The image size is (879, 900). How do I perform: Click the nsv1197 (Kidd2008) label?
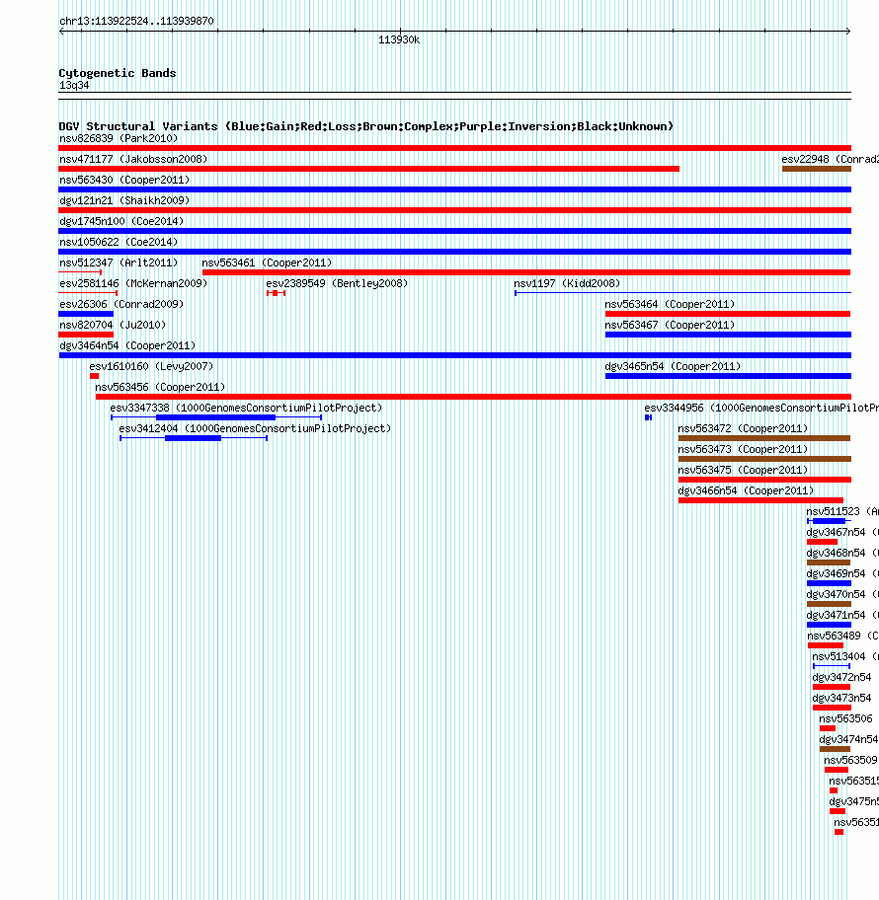click(567, 283)
